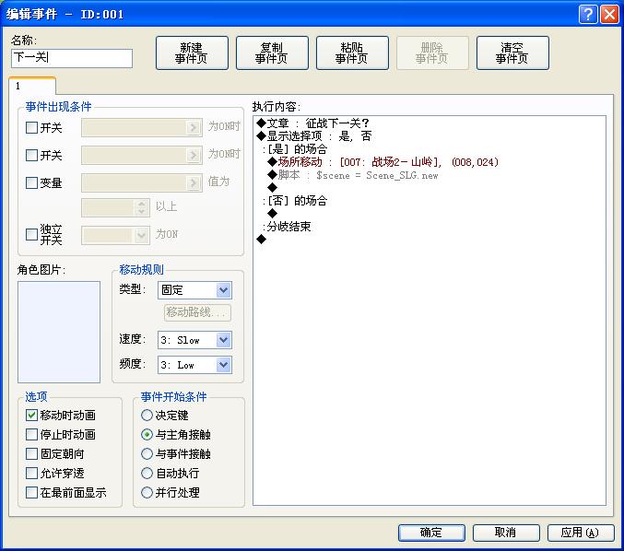This screenshot has width=624, height=551.
Task: Select the empty line inside 否 branch
Action: point(272,213)
